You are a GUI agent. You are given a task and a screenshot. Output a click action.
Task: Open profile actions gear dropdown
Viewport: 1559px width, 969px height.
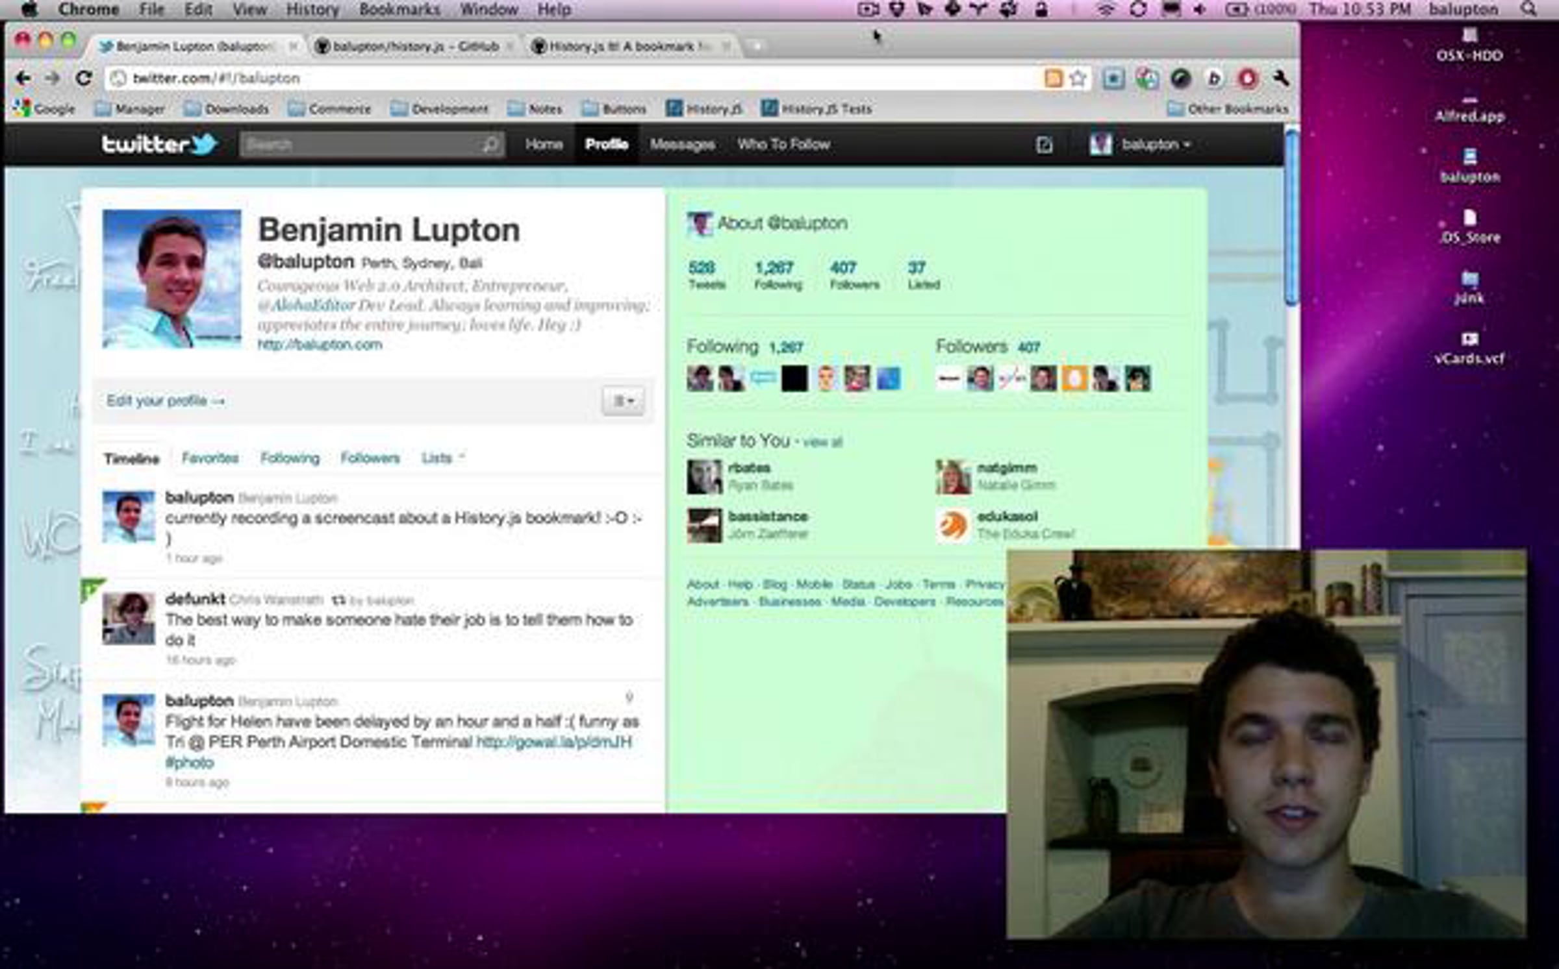(623, 400)
